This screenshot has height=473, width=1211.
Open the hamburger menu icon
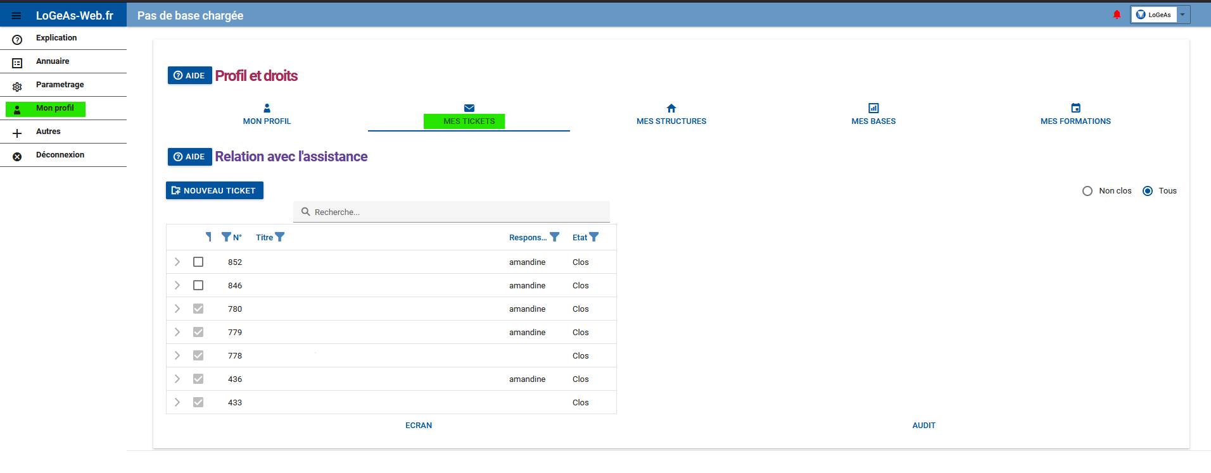(16, 16)
